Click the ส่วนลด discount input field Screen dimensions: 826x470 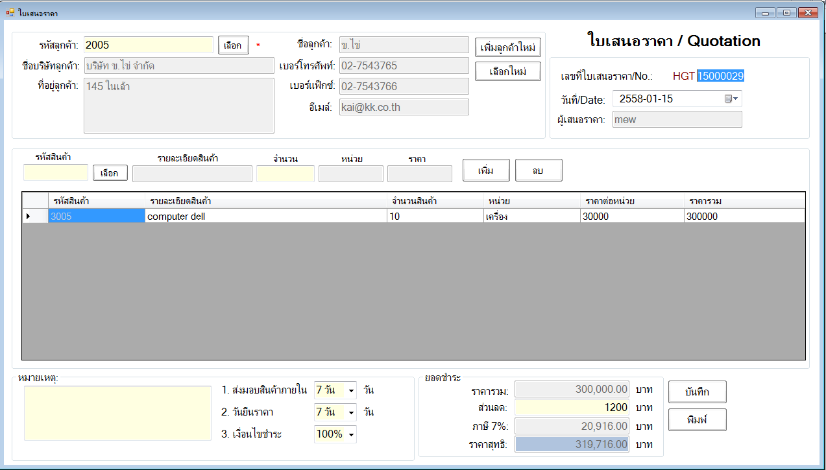coord(571,408)
